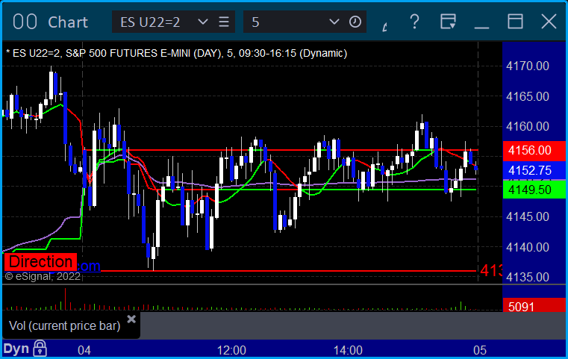
Task: Click the red 4156.00 price marker
Action: point(534,151)
